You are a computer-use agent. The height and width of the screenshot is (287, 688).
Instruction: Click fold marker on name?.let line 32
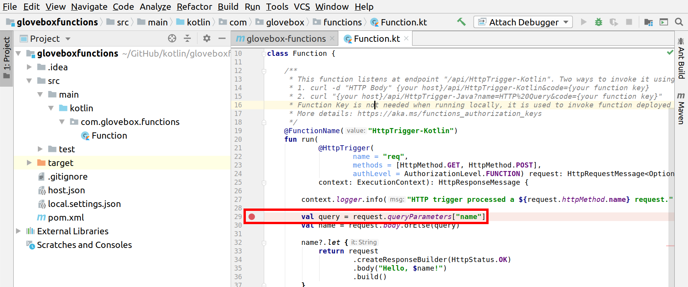coord(264,243)
